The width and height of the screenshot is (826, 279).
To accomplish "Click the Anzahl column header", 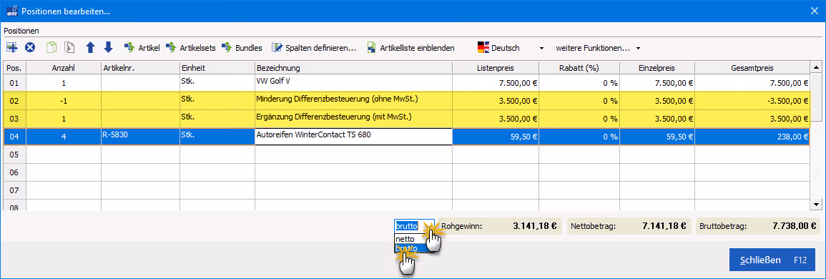I will 64,67.
